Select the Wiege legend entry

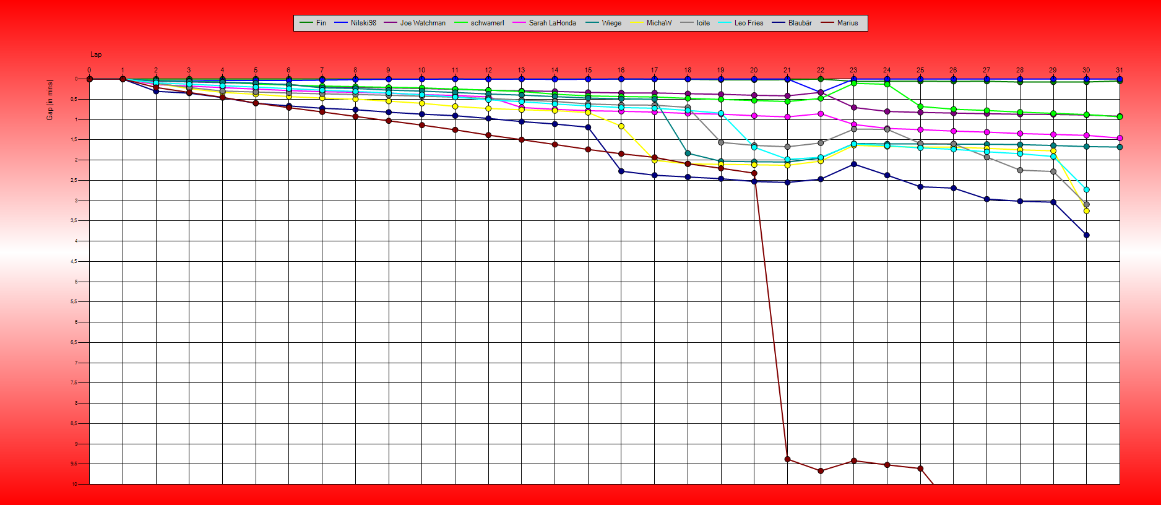pyautogui.click(x=611, y=23)
